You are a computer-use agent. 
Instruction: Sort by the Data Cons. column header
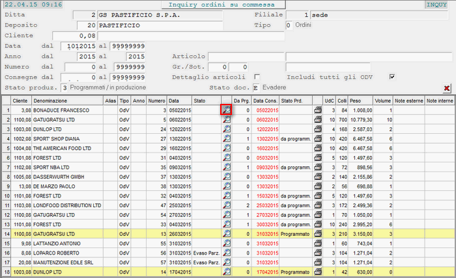click(x=265, y=101)
